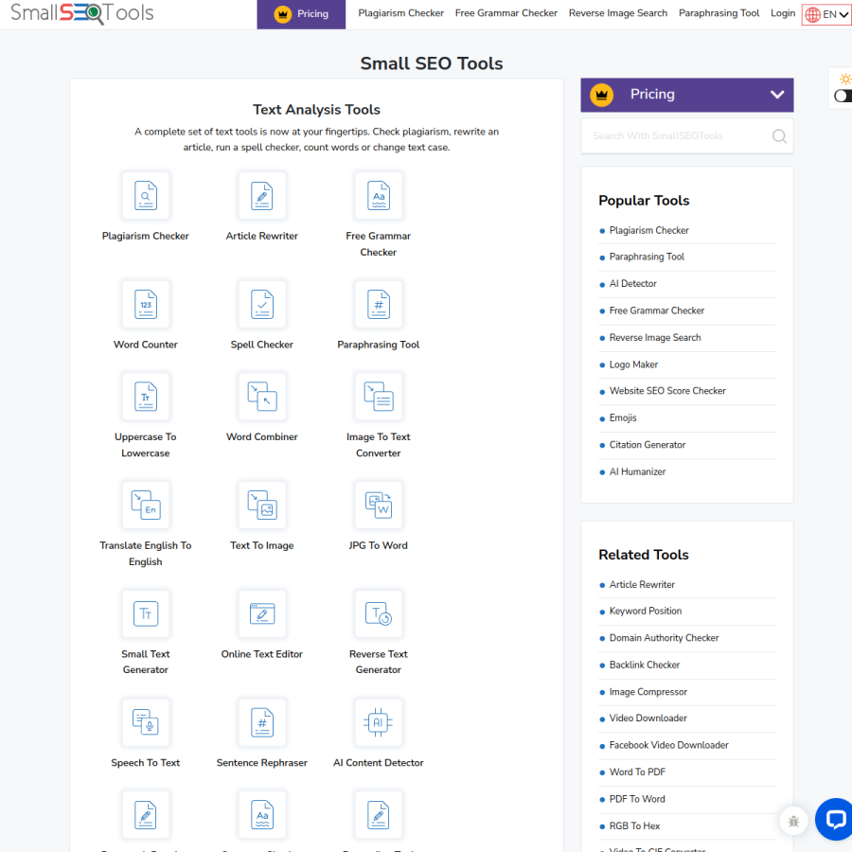Click the bug report icon
The image size is (852, 852).
pyautogui.click(x=793, y=821)
